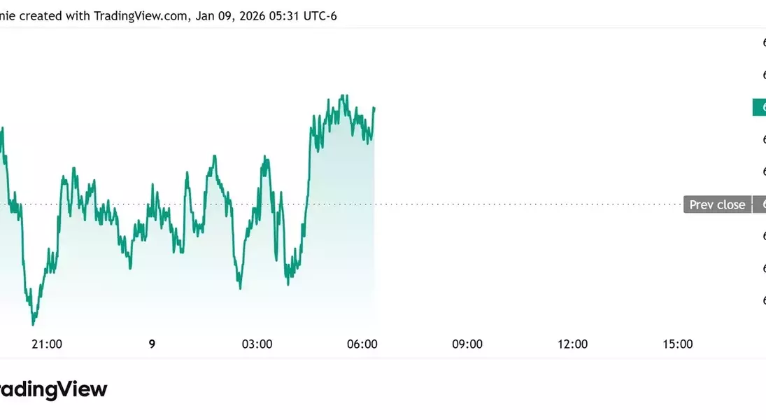Open the TradingView.com text in header
The height and width of the screenshot is (420, 766).
140,15
